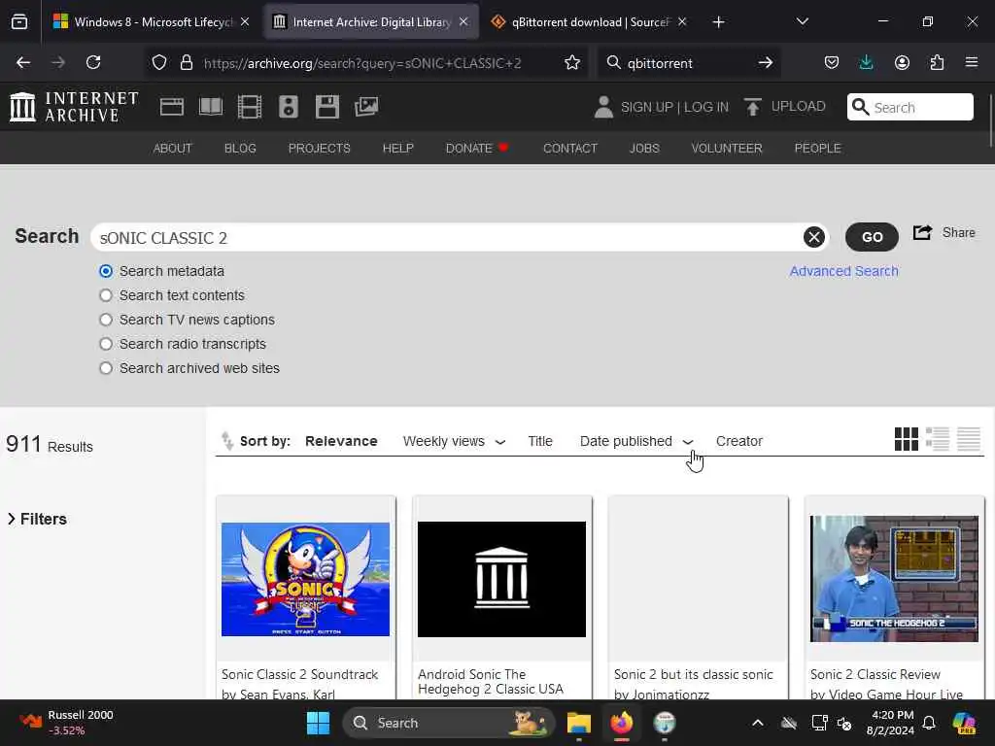Click the Internet Archive logo

point(74,106)
